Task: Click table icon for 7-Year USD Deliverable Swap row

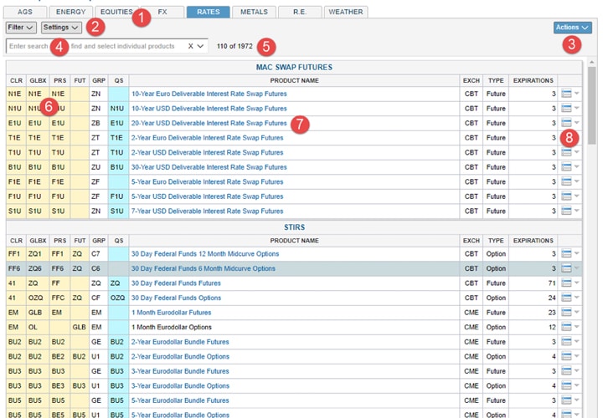Action: pos(566,210)
